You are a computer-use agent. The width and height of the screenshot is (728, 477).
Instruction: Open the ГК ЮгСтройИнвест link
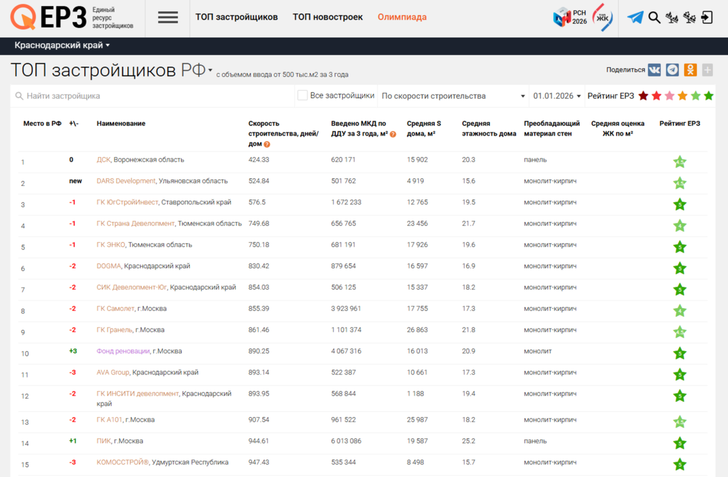pyautogui.click(x=127, y=202)
